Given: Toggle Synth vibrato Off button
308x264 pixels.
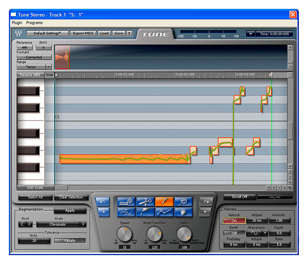Looking at the screenshot, I should pos(234,233).
